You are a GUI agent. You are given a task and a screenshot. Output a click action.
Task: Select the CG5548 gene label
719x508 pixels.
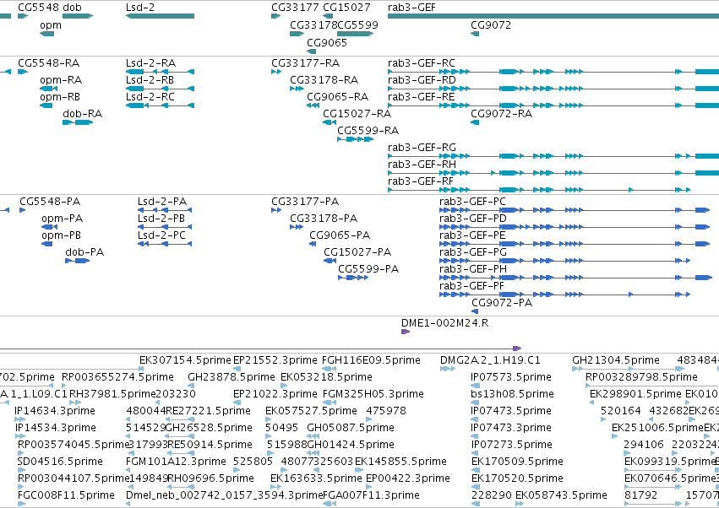(x=39, y=8)
